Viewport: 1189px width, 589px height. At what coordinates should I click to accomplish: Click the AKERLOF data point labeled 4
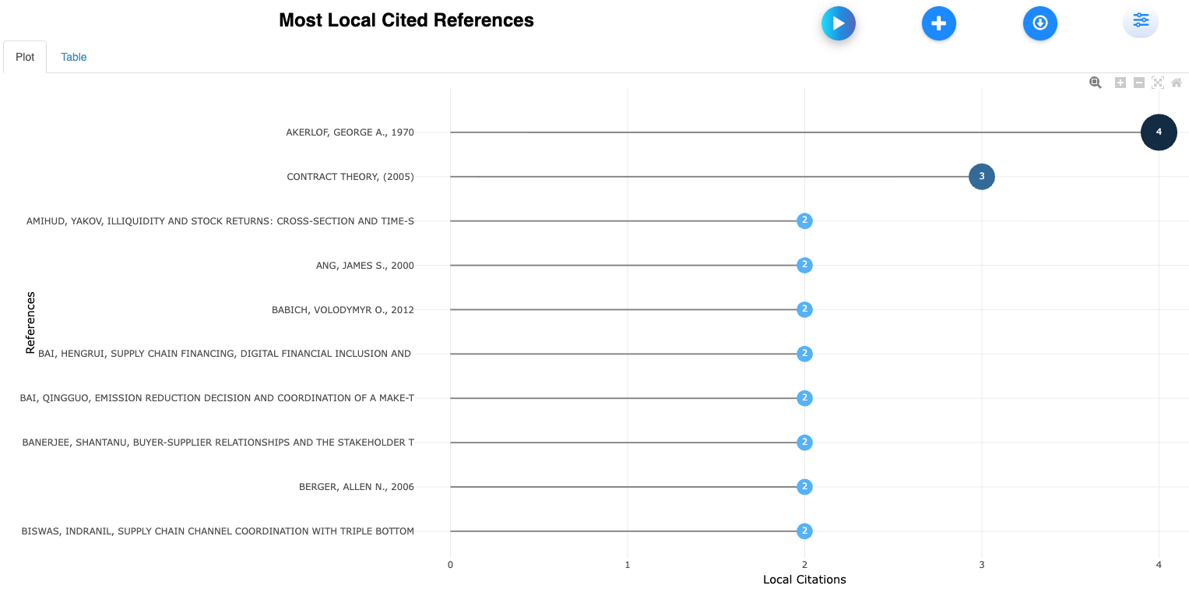point(1159,132)
